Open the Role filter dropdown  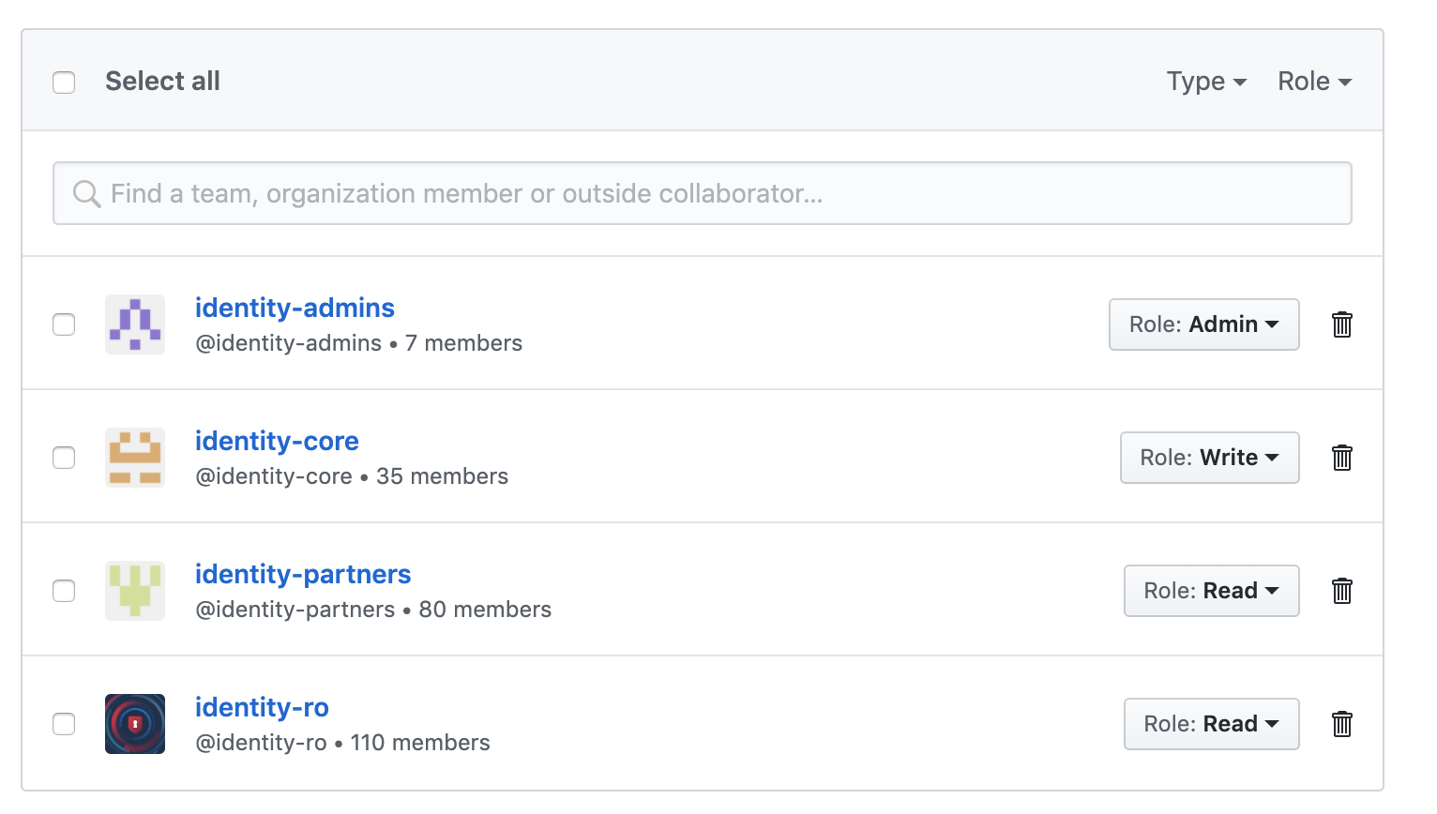pos(1313,82)
